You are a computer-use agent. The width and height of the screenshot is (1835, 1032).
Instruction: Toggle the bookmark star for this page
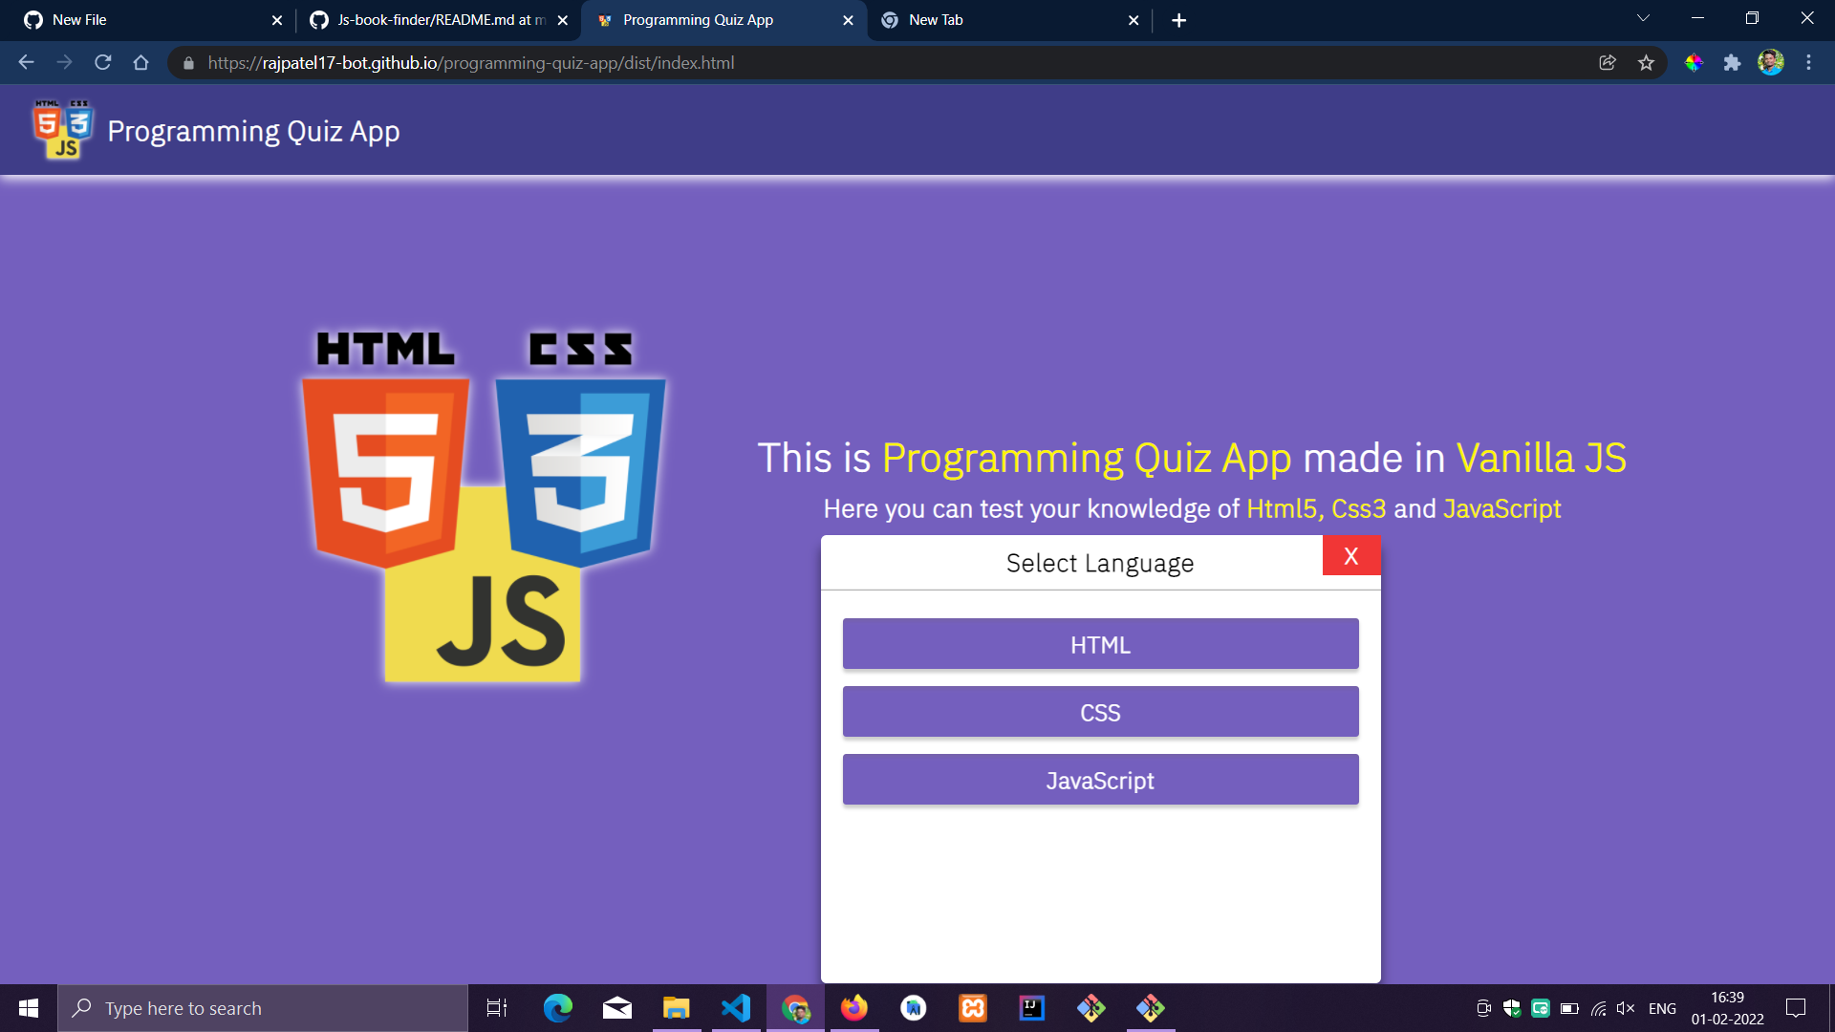click(1647, 62)
